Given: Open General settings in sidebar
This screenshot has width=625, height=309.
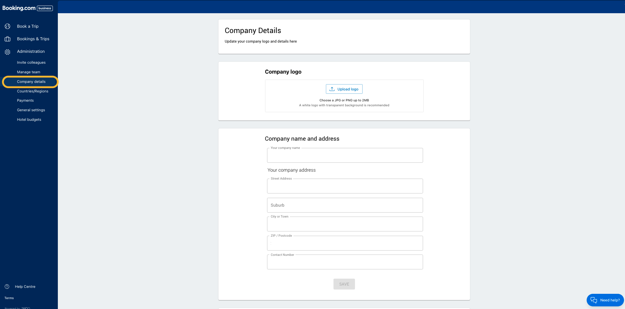Looking at the screenshot, I should (x=31, y=110).
